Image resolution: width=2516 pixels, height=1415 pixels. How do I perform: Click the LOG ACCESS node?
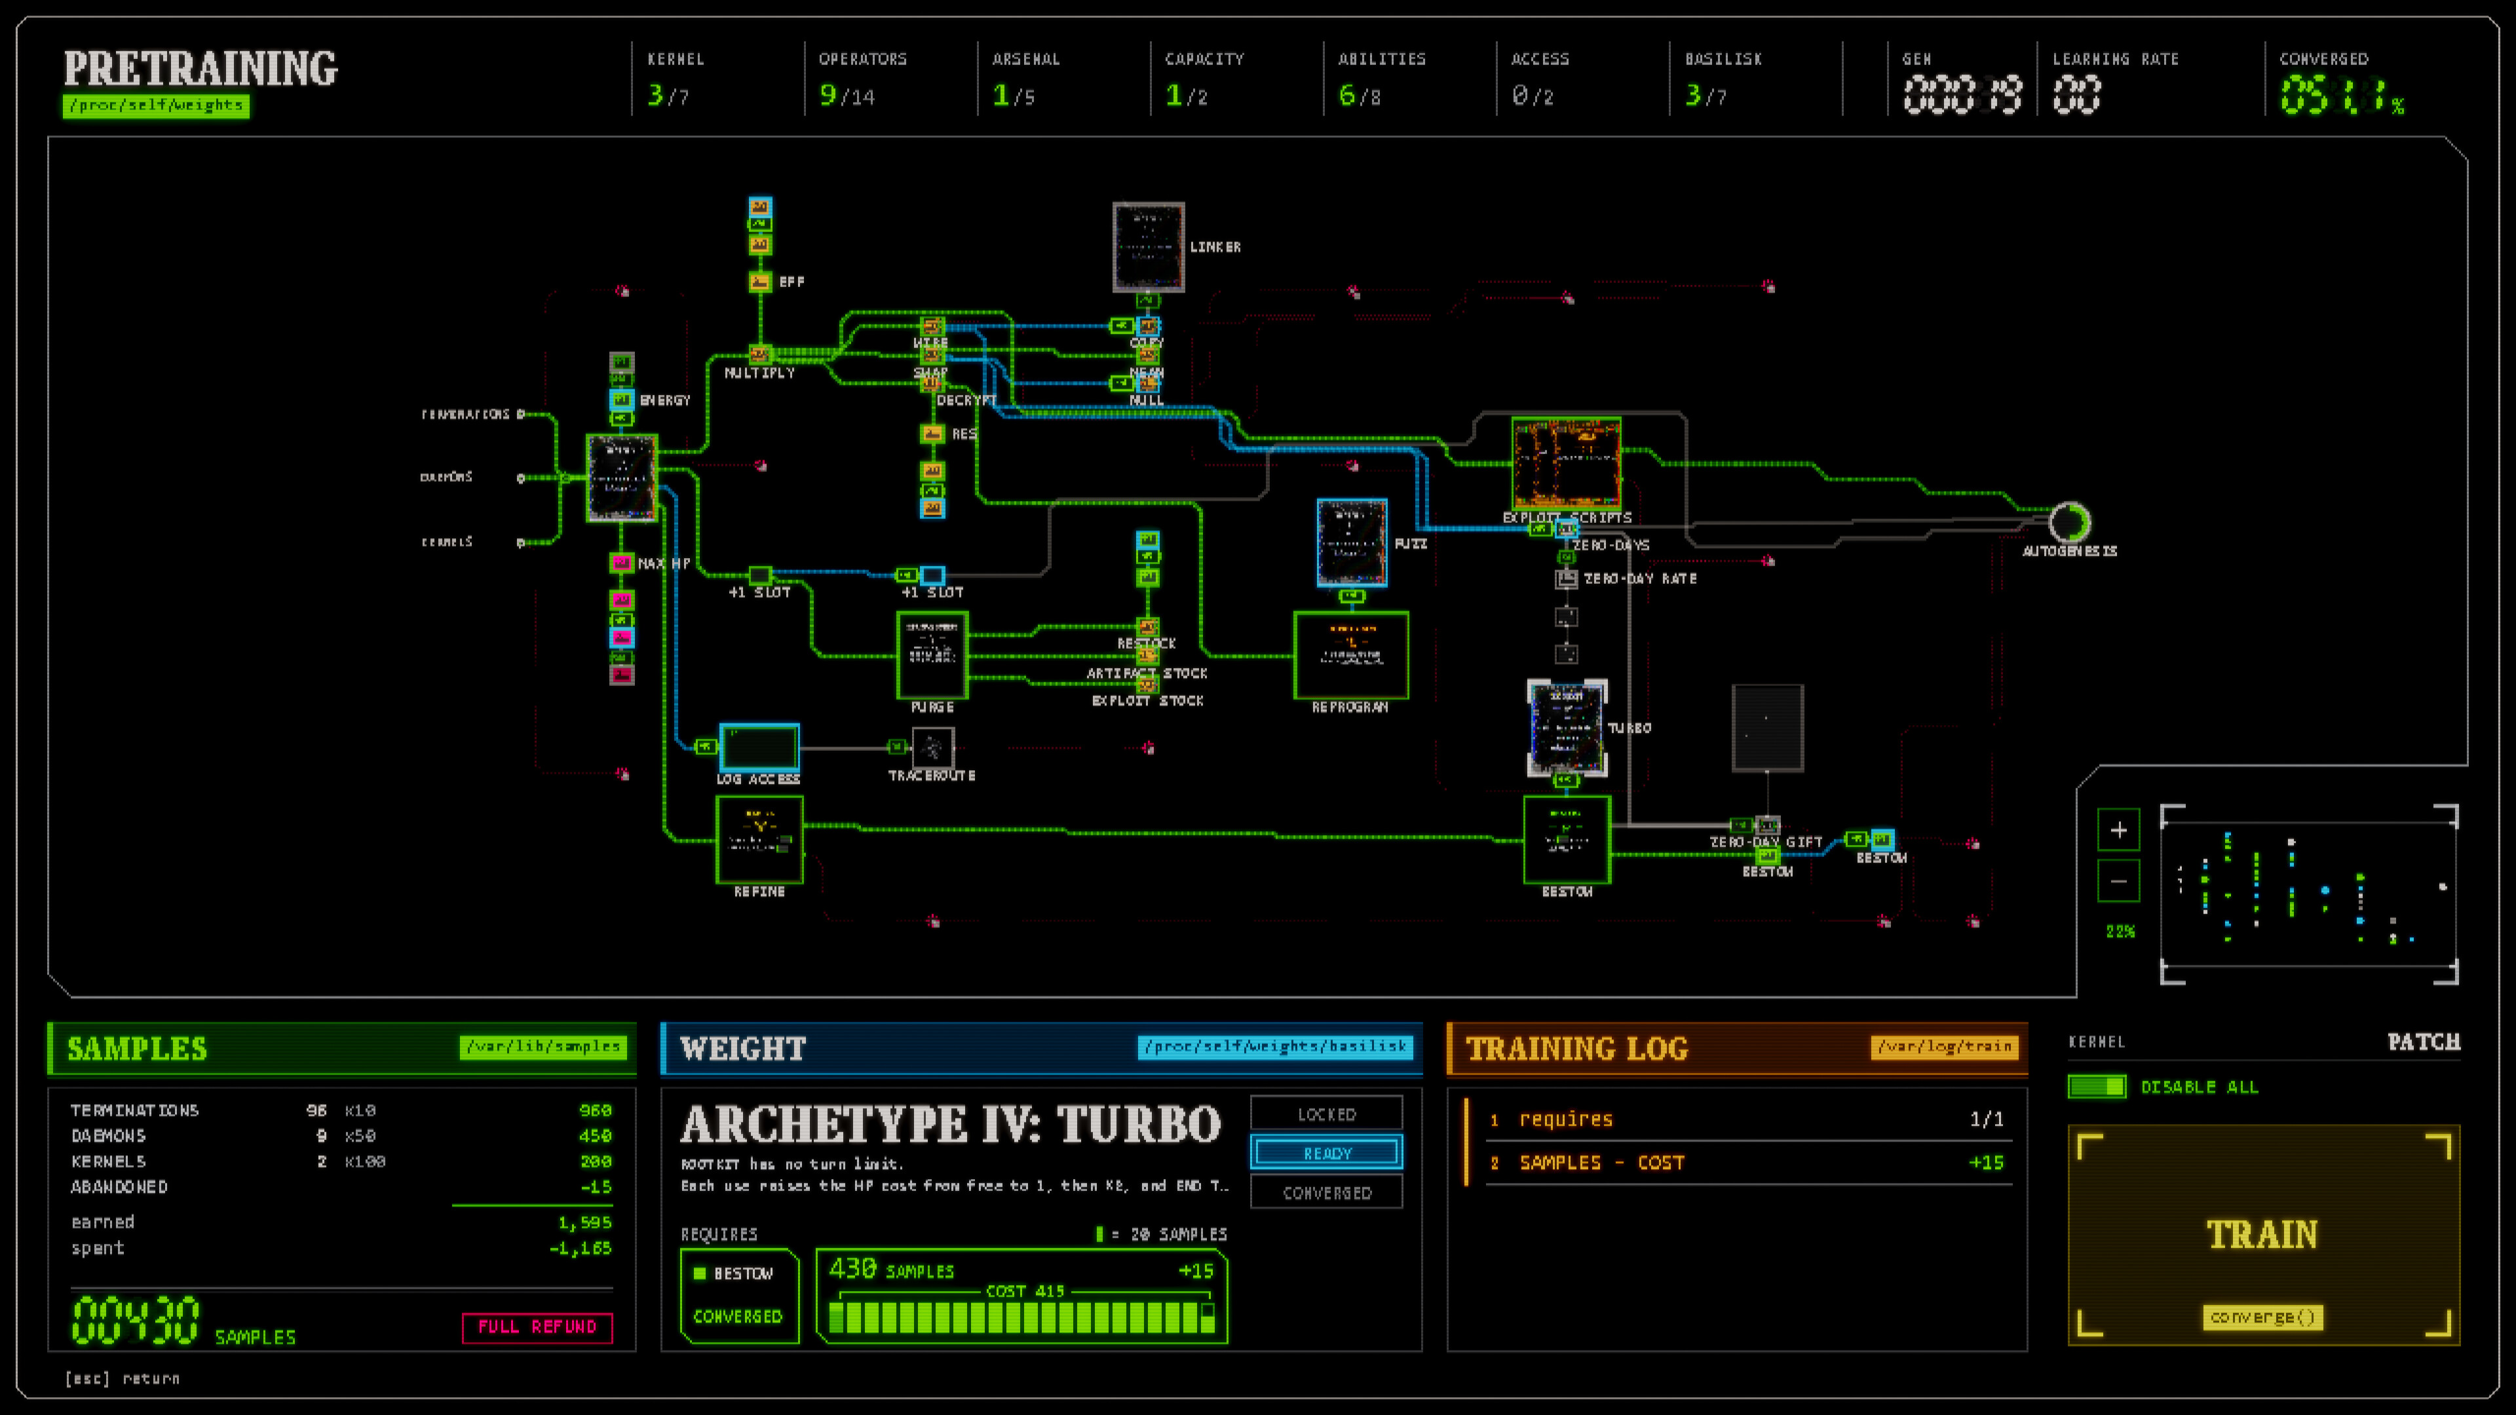point(760,748)
